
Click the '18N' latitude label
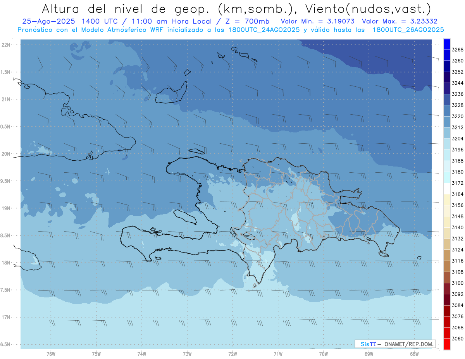click(x=6, y=263)
